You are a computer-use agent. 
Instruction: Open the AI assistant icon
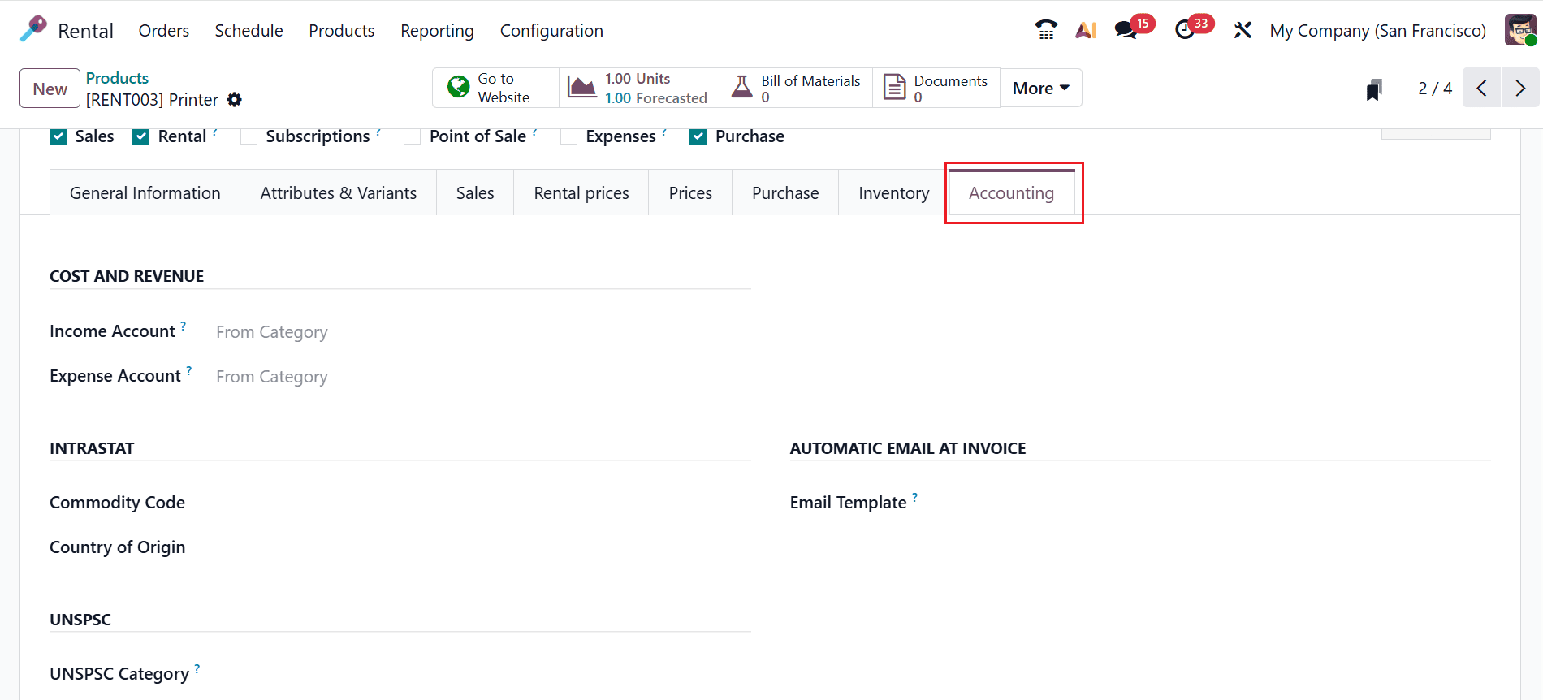[1086, 30]
